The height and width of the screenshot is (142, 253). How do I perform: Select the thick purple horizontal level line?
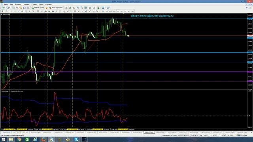pyautogui.click(x=124, y=72)
